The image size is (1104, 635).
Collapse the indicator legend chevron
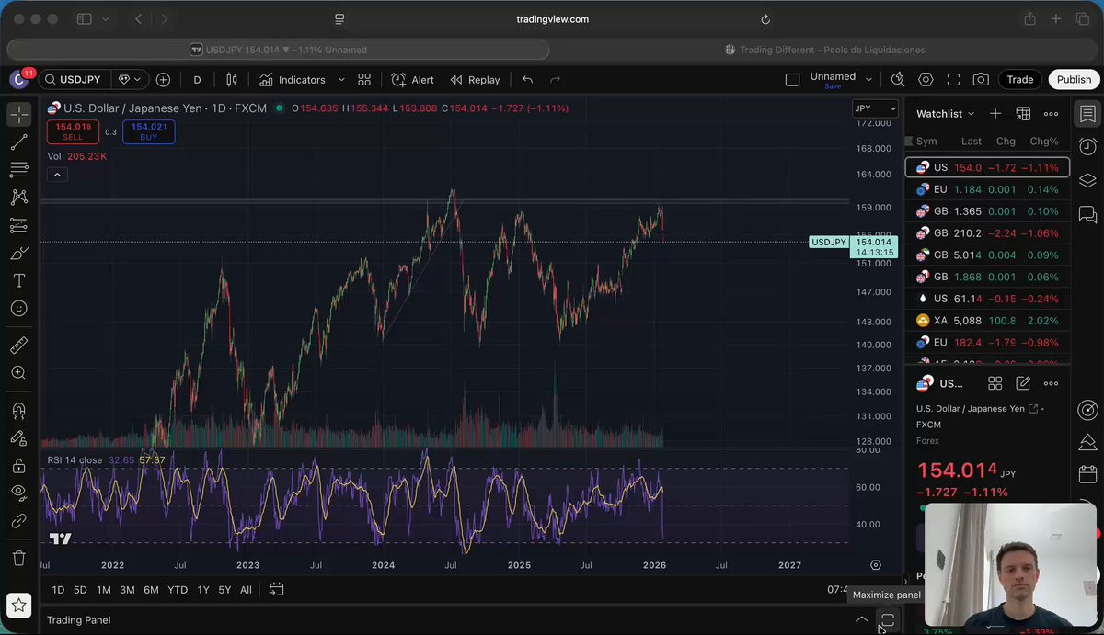pos(57,175)
